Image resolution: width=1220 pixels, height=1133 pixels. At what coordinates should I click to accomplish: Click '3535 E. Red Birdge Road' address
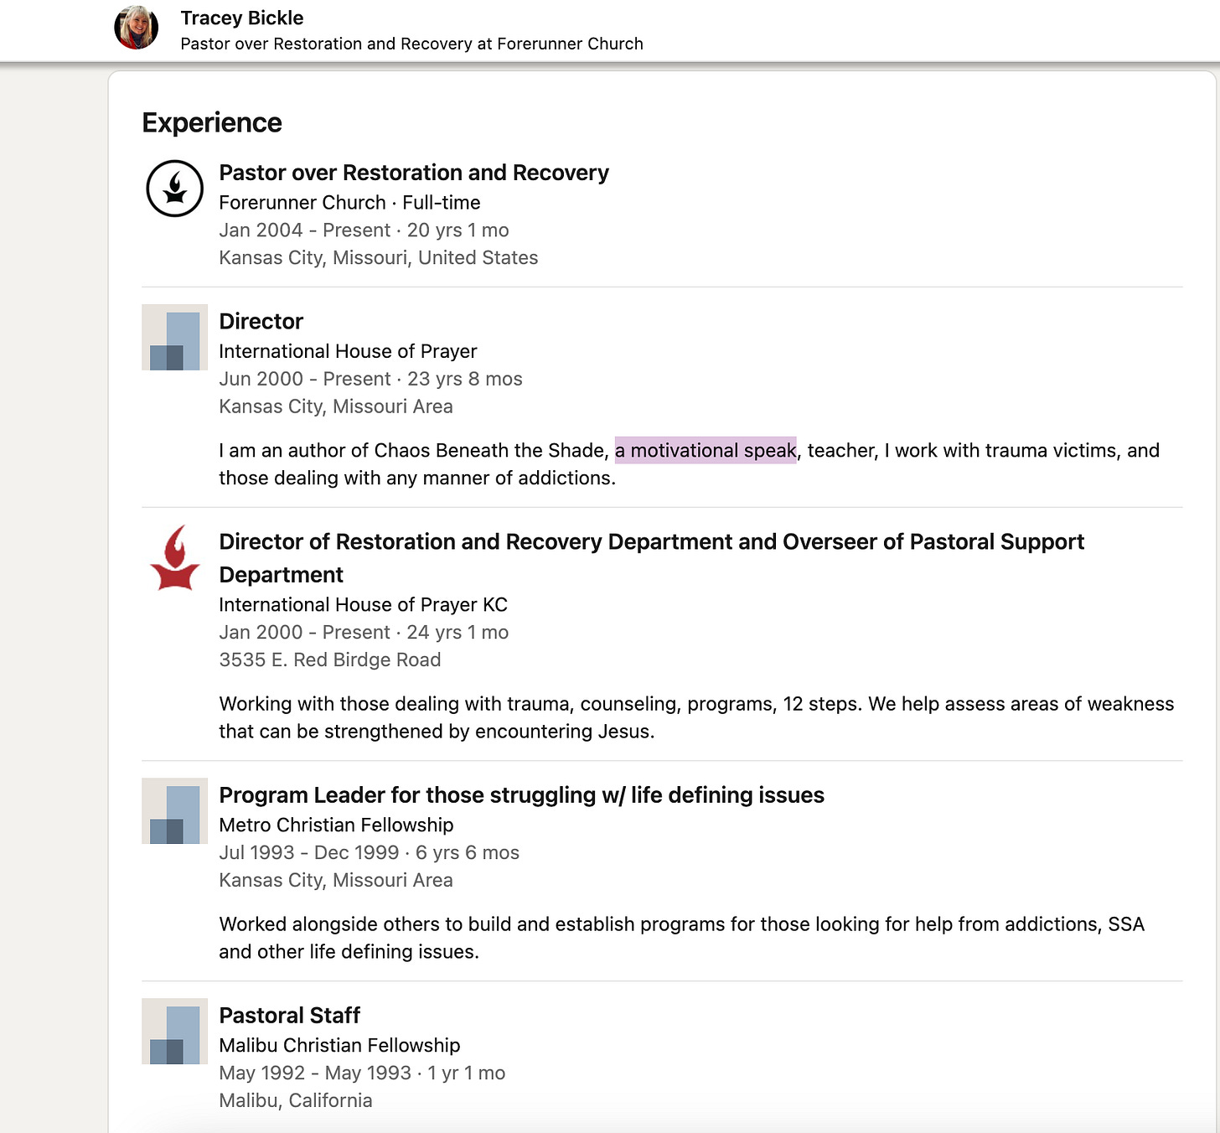click(x=330, y=660)
